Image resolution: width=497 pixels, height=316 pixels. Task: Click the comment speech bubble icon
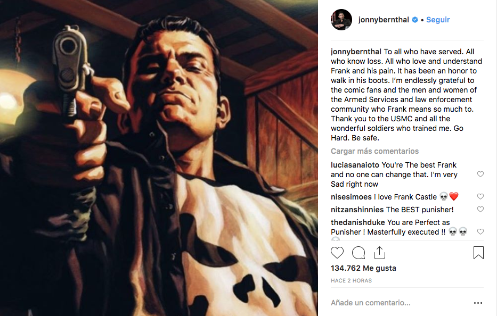point(359,253)
